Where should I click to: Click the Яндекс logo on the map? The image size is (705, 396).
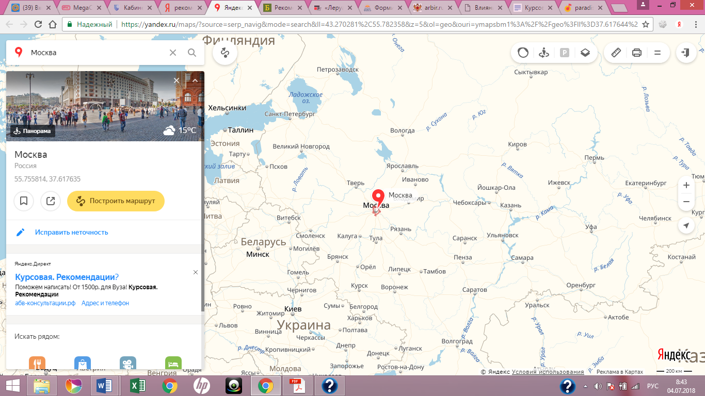point(674,354)
